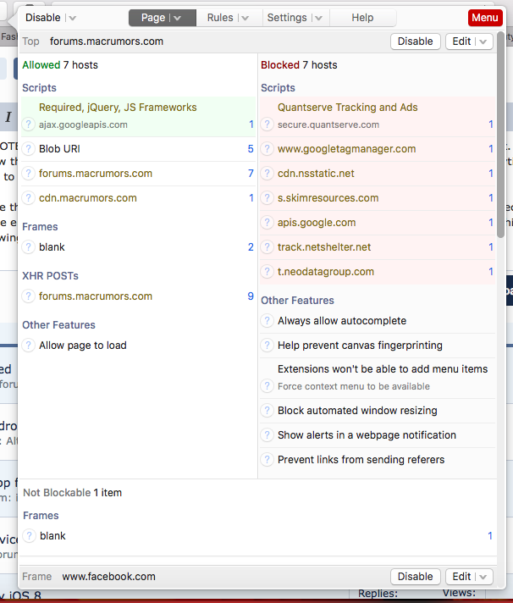Select blocked cdn.nsstatic.net entry
513x603 pixels.
click(x=378, y=174)
